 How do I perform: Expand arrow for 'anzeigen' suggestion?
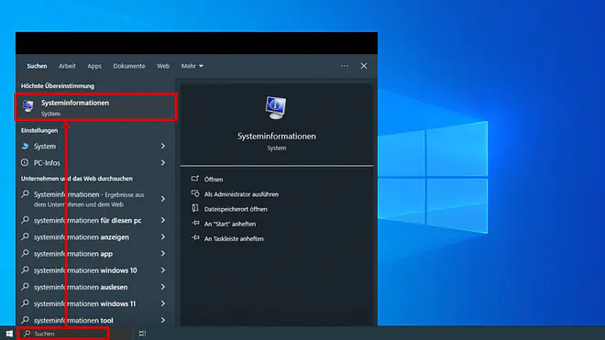(163, 237)
